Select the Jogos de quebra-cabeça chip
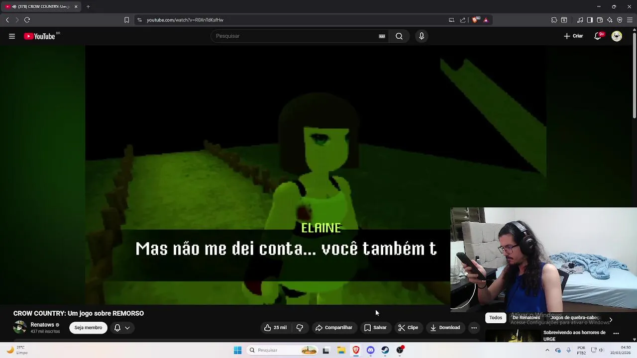Viewport: 637px width, 358px height. click(575, 318)
